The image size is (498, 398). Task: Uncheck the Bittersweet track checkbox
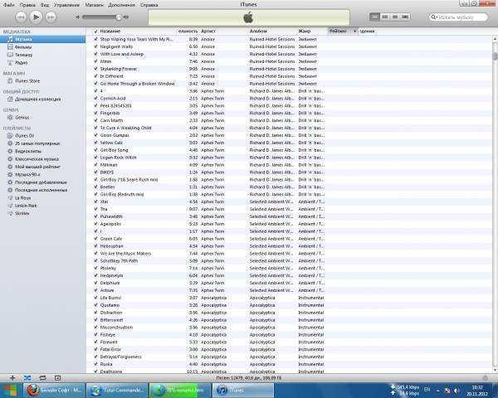point(95,320)
